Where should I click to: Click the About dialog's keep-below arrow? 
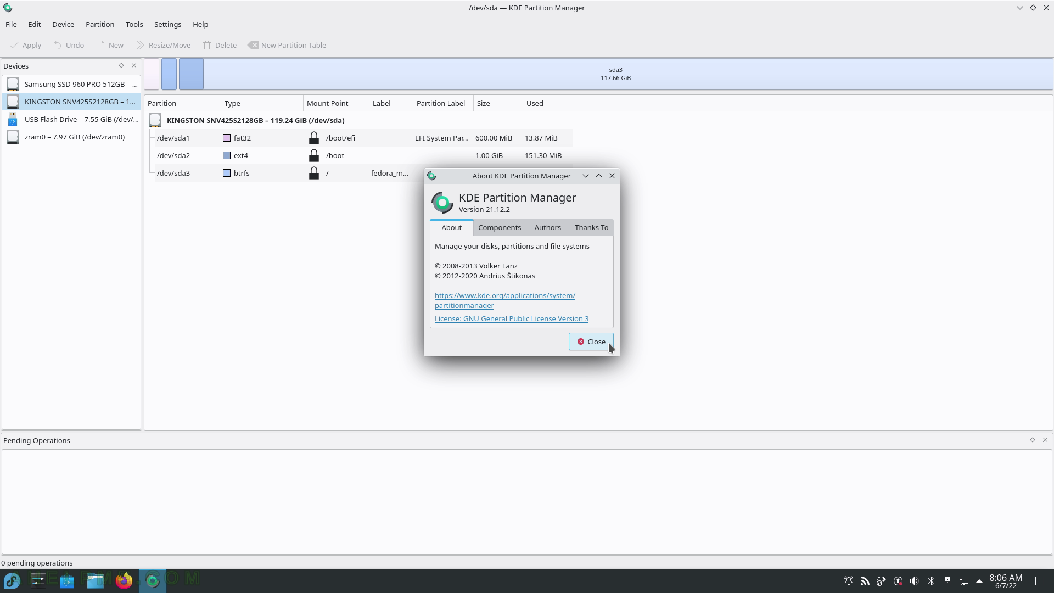586,176
